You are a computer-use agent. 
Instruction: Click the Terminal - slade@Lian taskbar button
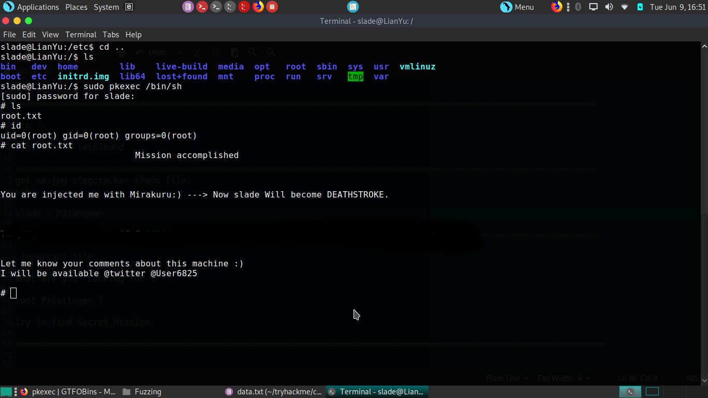tap(377, 392)
